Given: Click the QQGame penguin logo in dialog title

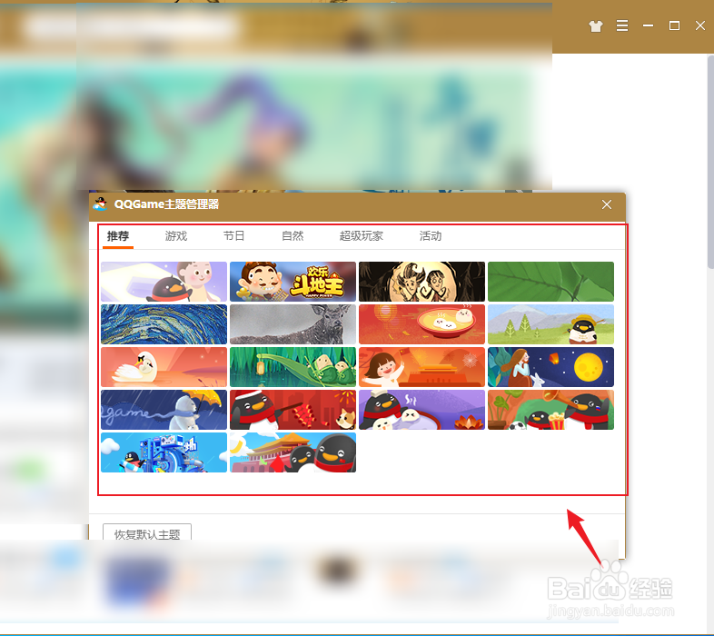Looking at the screenshot, I should [x=100, y=204].
